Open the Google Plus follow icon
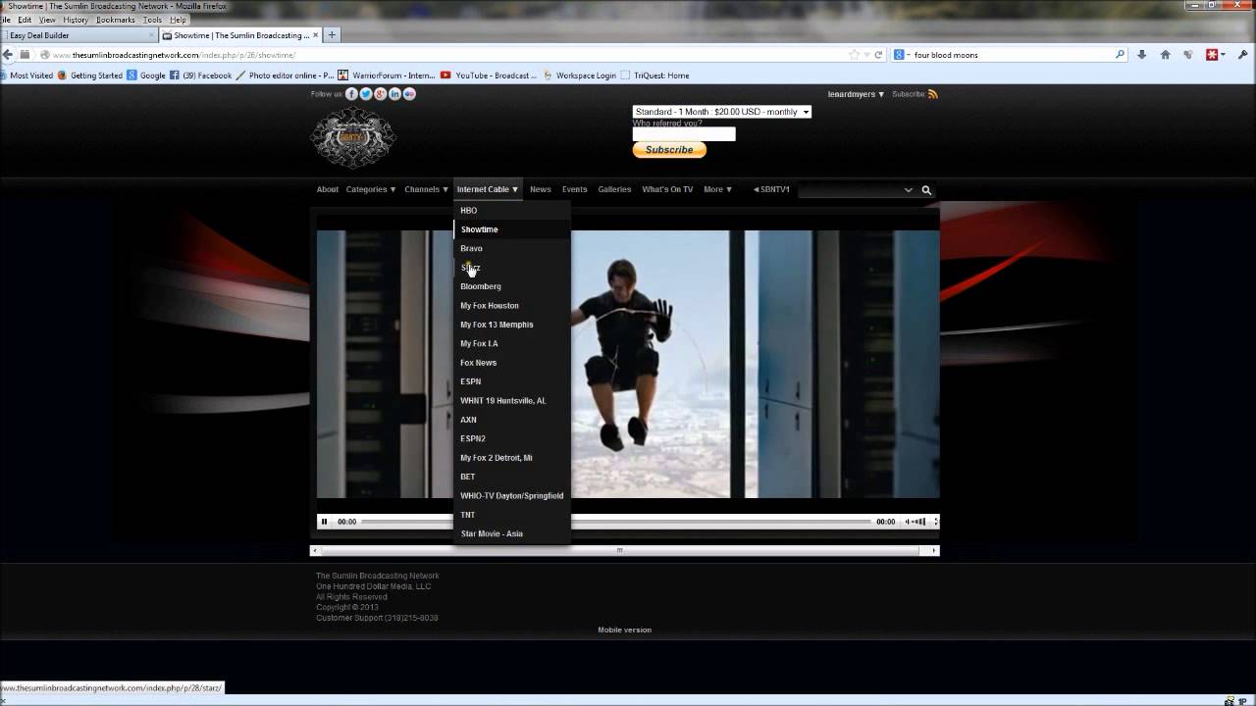 (381, 94)
